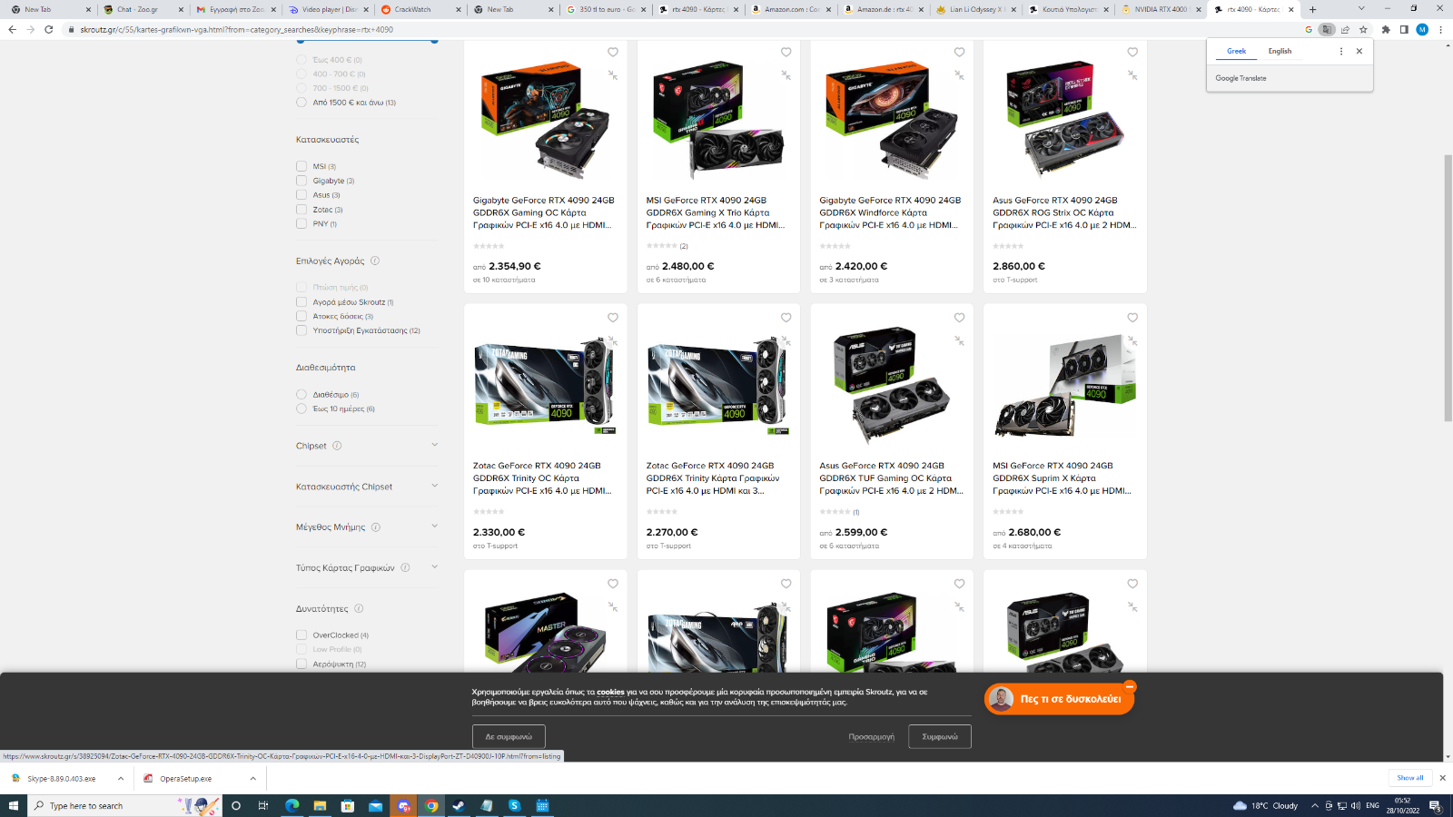This screenshot has width=1453, height=817.
Task: Bookmark this page with star icon
Action: tap(1363, 29)
